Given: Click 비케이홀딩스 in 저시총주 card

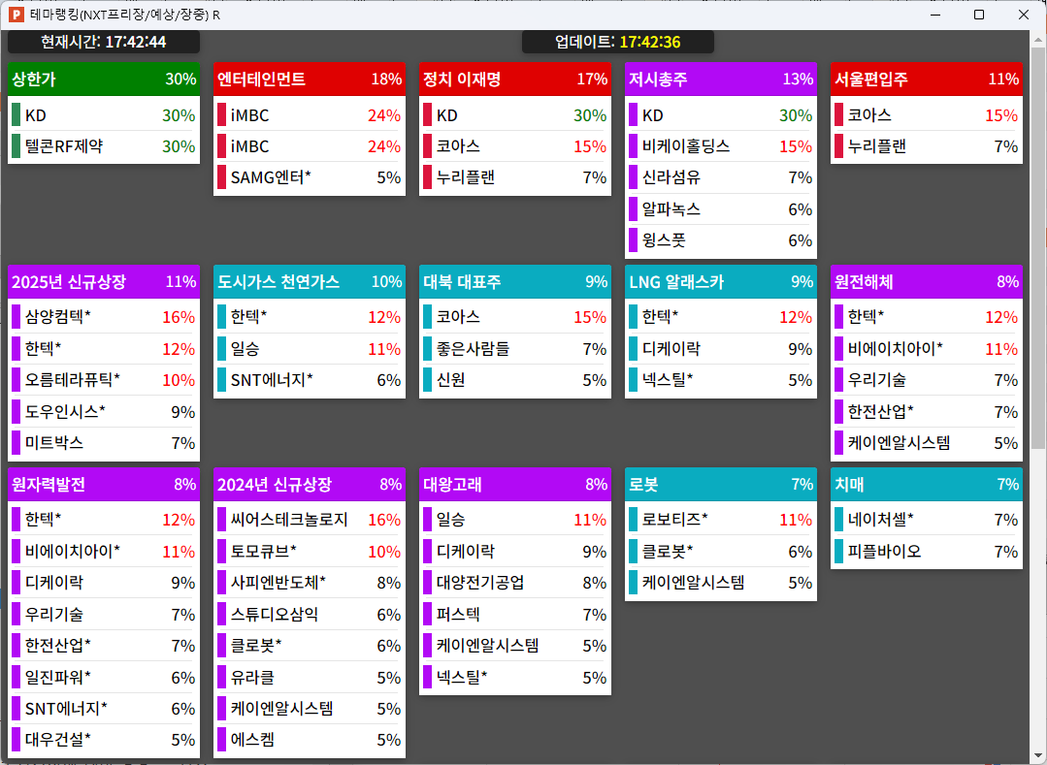Looking at the screenshot, I should [x=721, y=146].
